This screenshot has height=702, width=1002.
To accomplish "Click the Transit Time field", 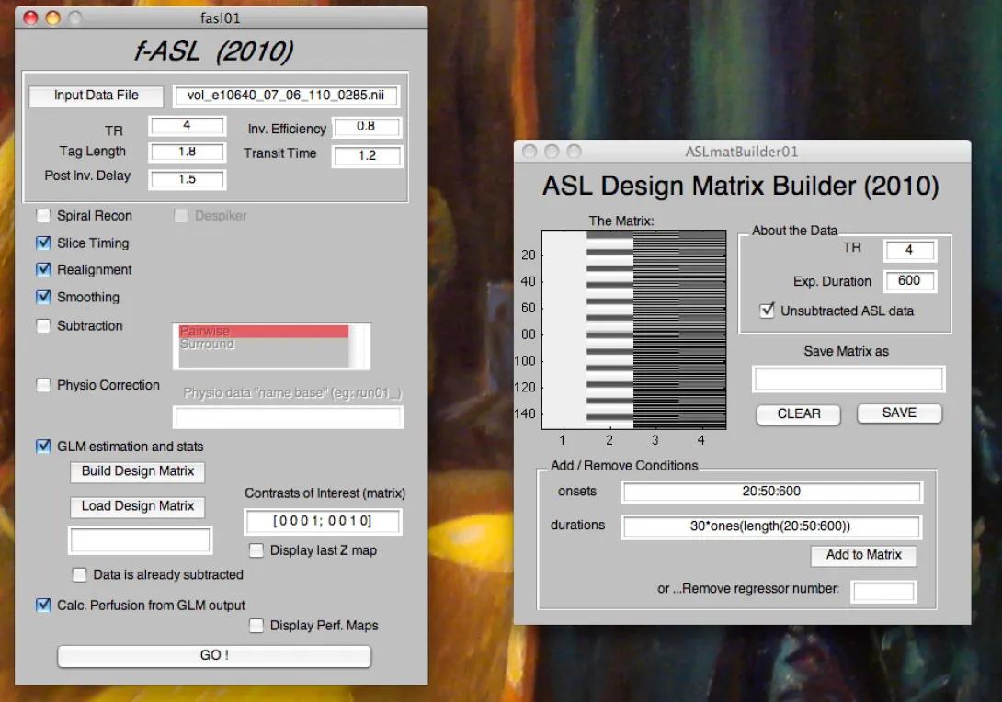I will pyautogui.click(x=367, y=155).
